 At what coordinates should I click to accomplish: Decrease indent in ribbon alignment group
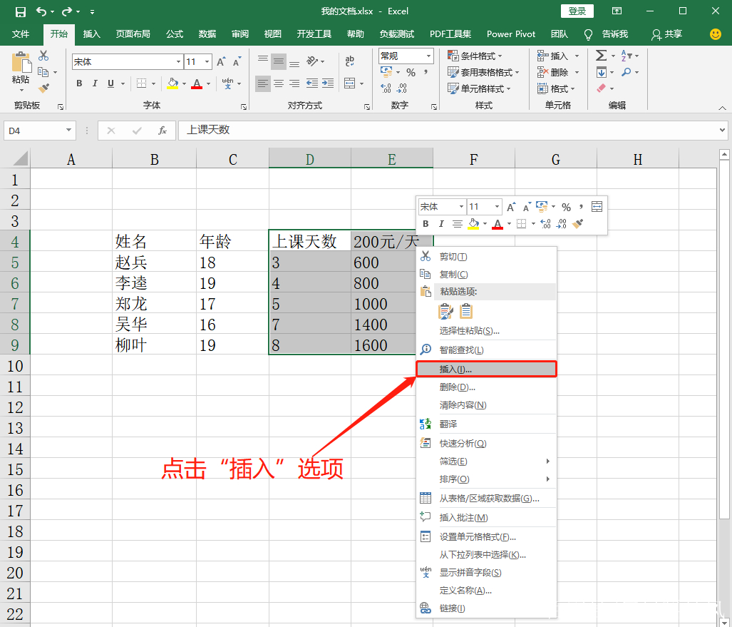[312, 83]
